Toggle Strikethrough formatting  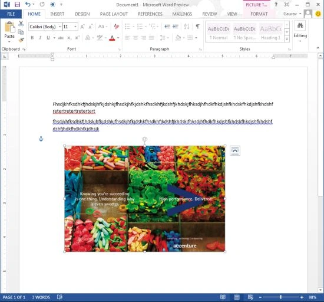tap(61, 38)
